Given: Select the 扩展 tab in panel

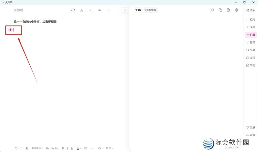Looking at the screenshot, I should [138, 10].
